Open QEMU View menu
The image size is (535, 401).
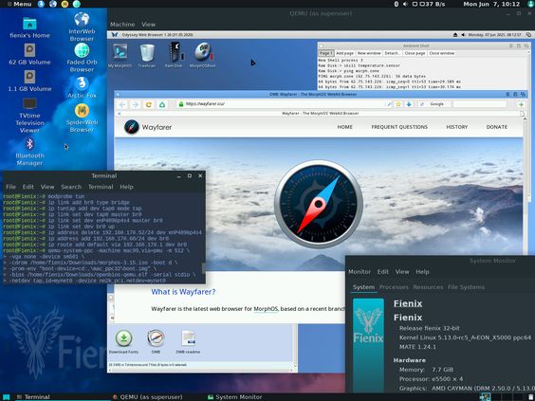pos(148,25)
